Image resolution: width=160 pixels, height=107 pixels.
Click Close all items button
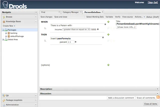click(x=150, y=104)
